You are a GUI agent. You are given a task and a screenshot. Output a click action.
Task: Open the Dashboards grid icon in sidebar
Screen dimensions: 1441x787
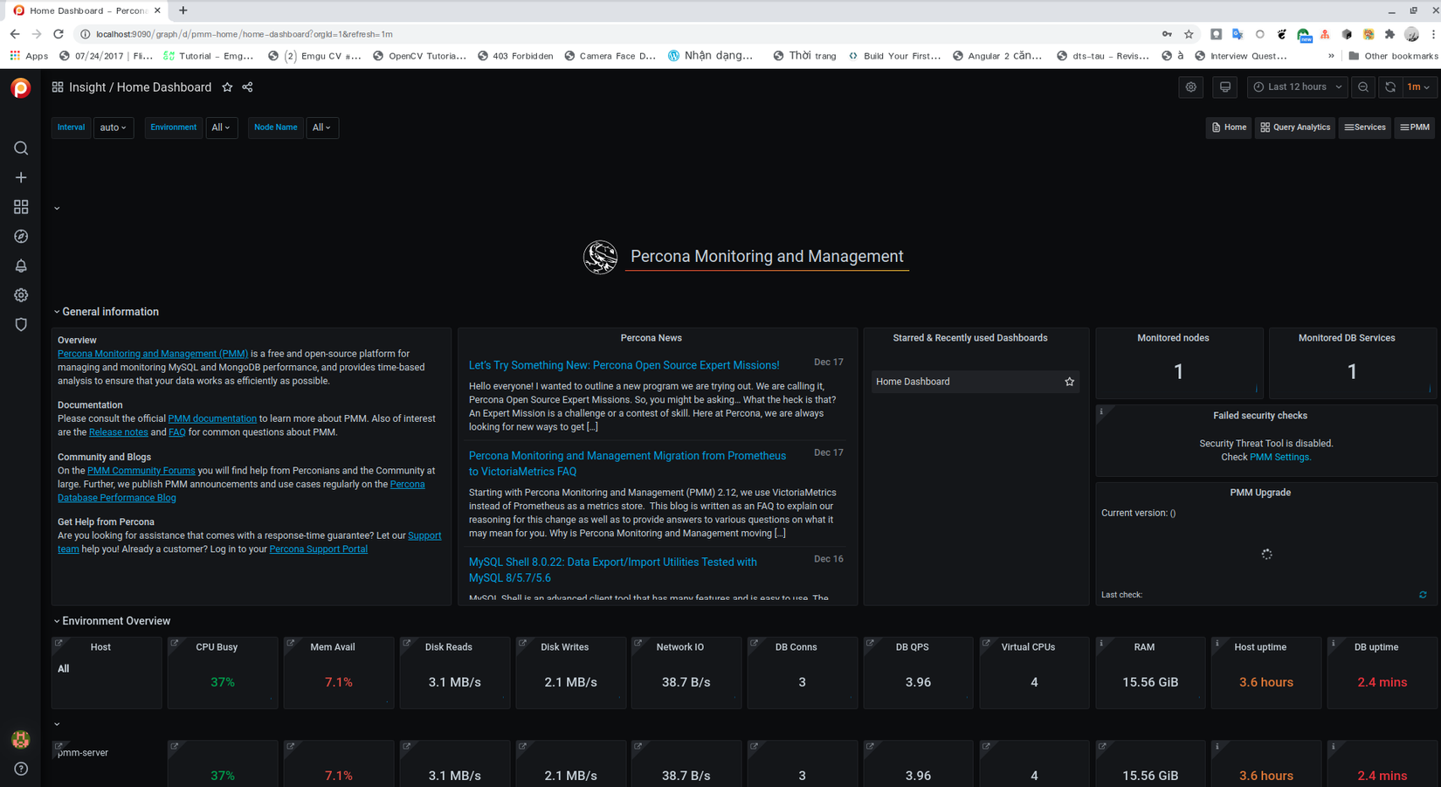point(21,207)
